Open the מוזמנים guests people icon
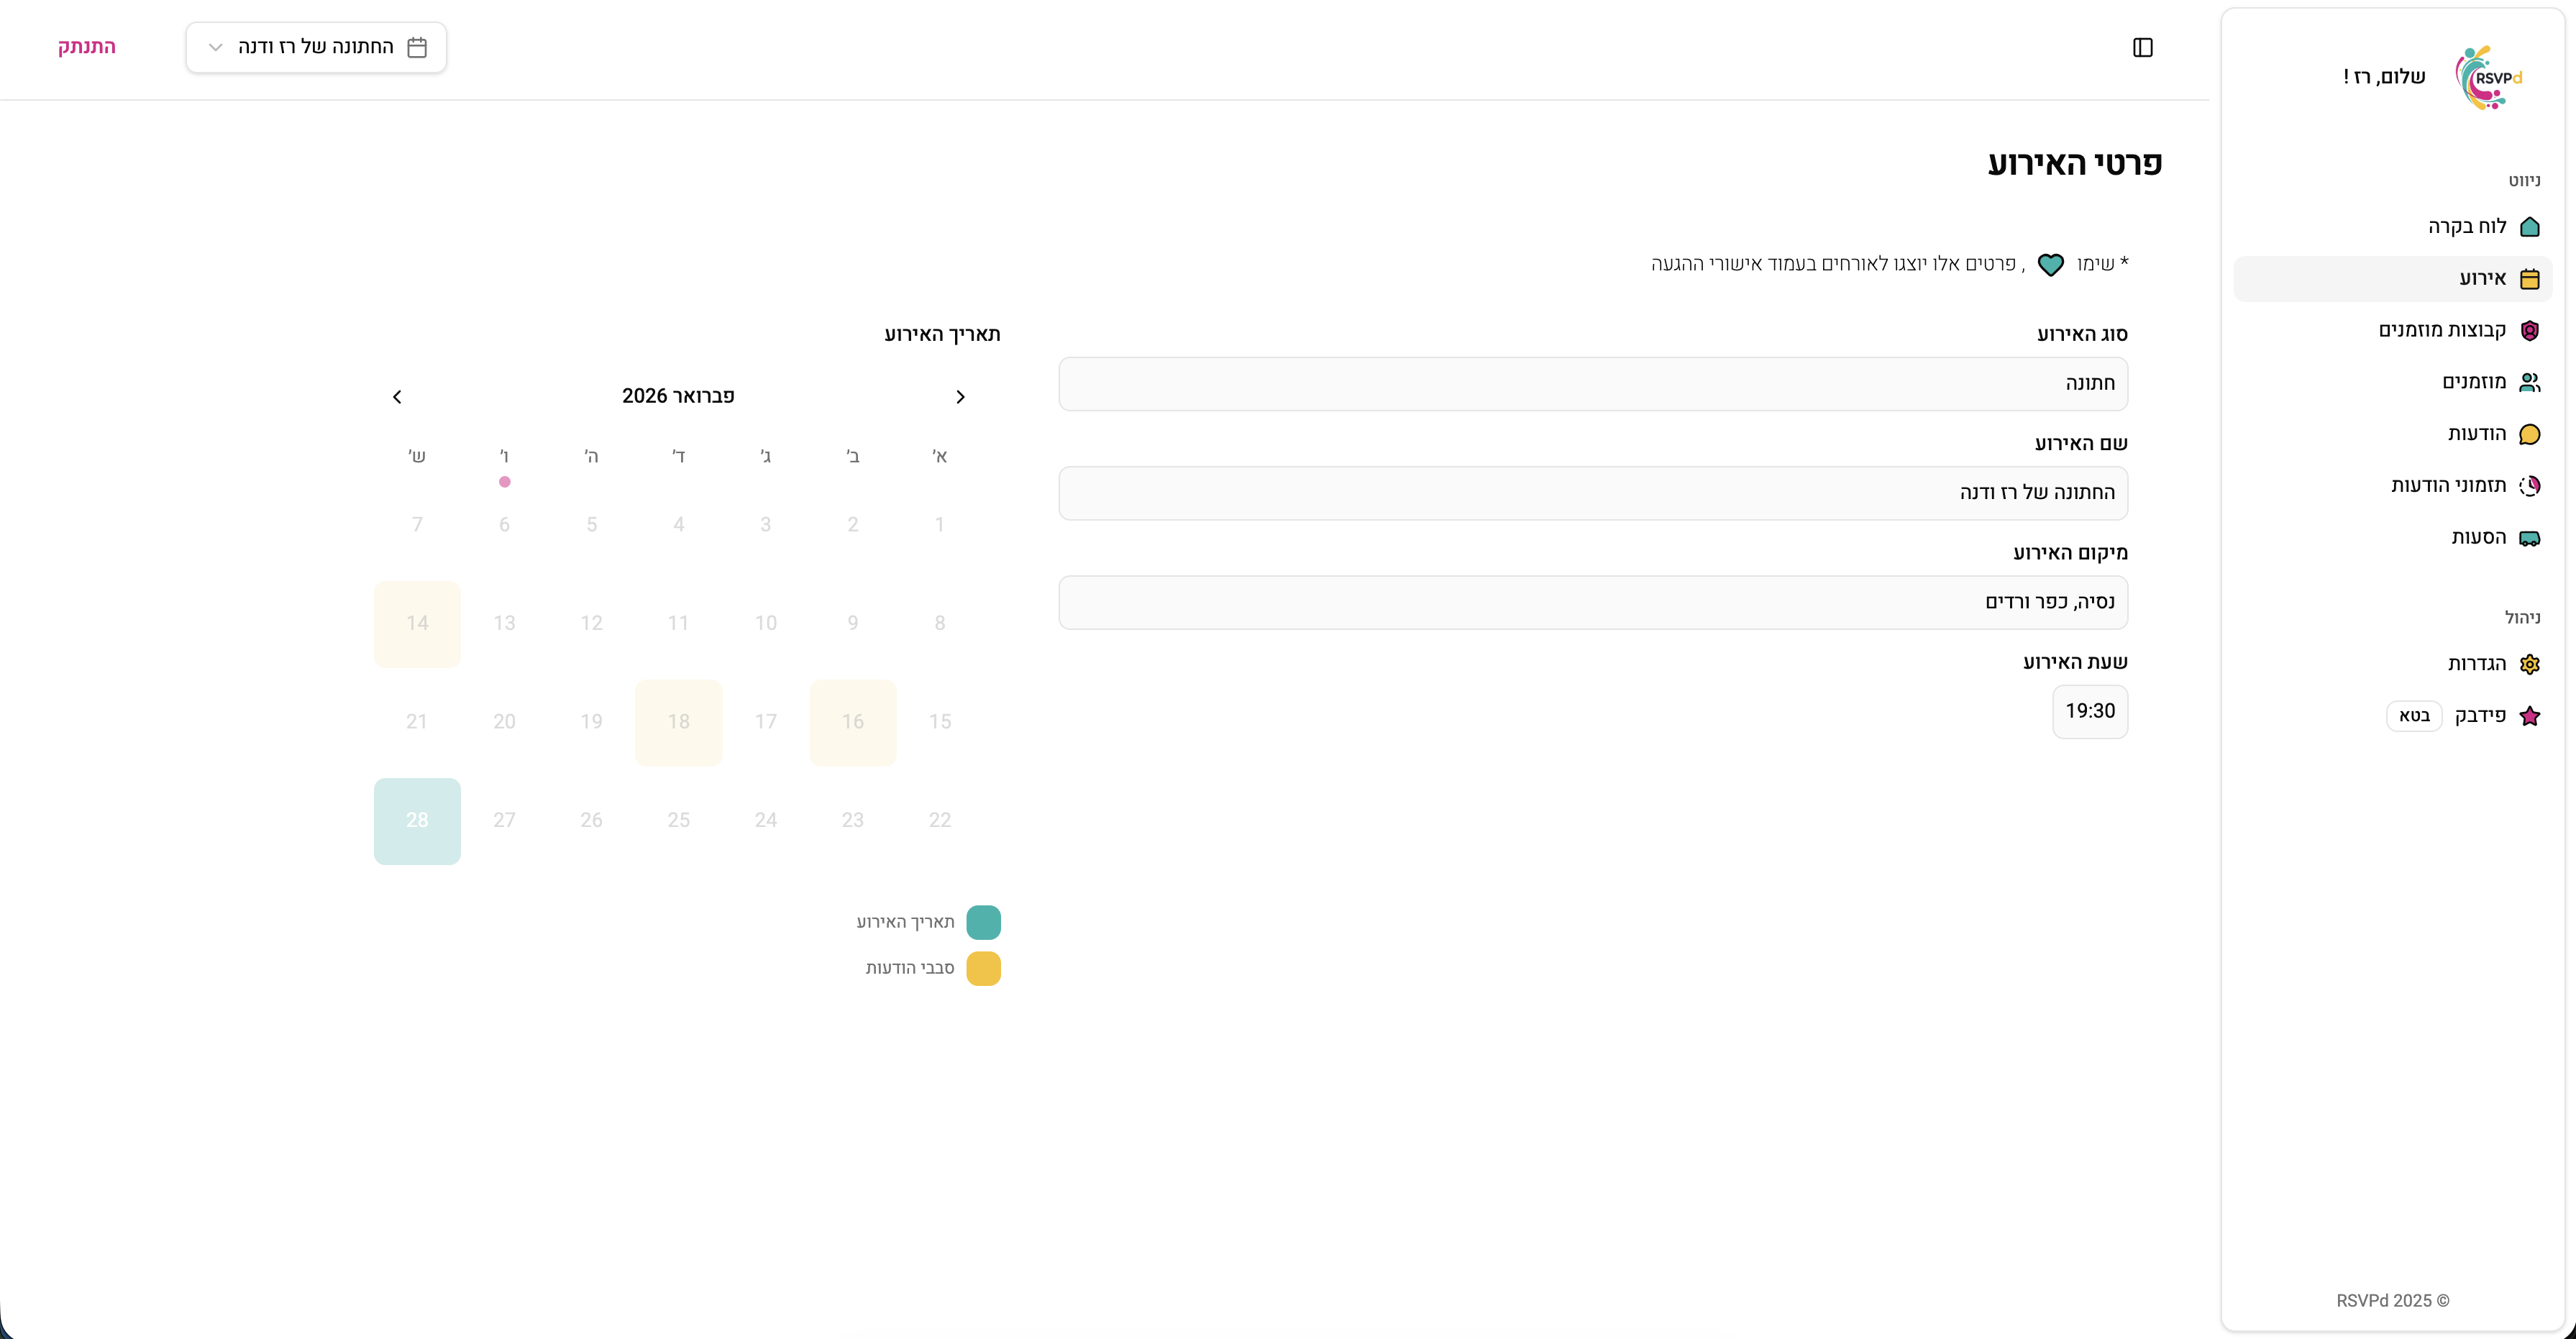 (2529, 382)
